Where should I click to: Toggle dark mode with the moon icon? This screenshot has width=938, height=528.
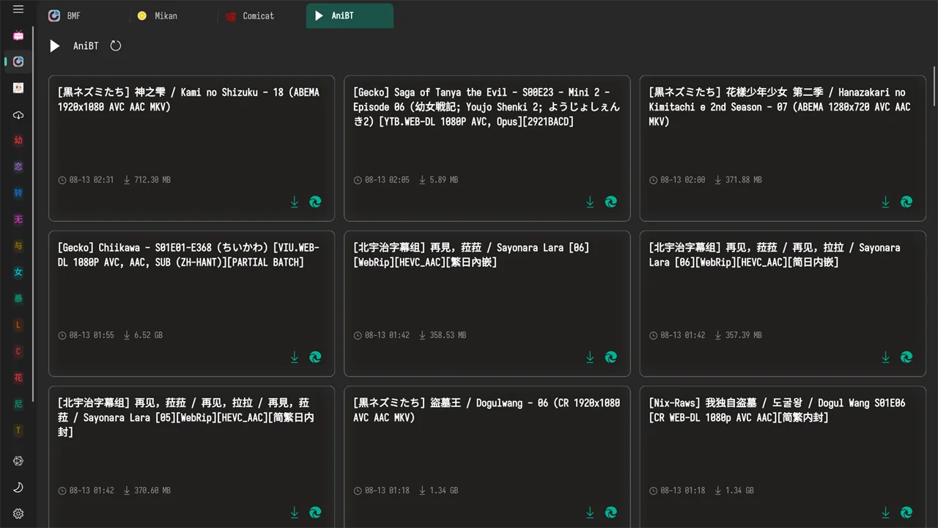pyautogui.click(x=18, y=488)
